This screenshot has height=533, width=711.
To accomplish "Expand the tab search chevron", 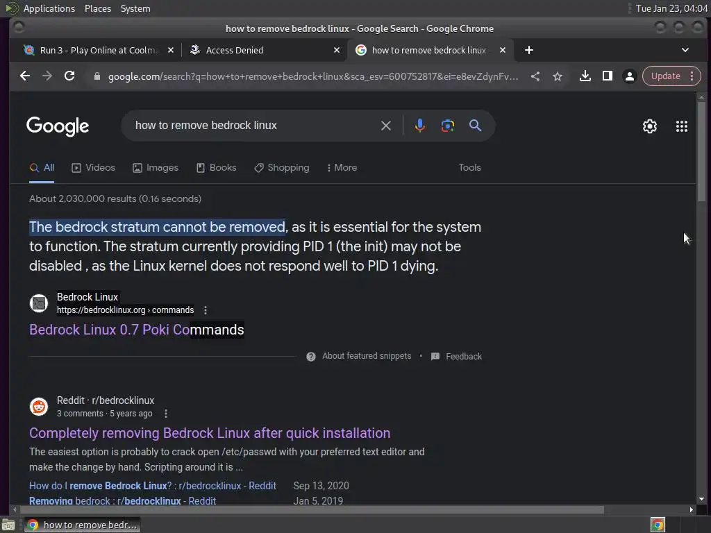I will point(685,50).
